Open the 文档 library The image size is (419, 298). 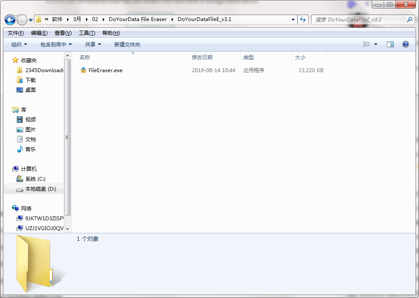pos(31,140)
